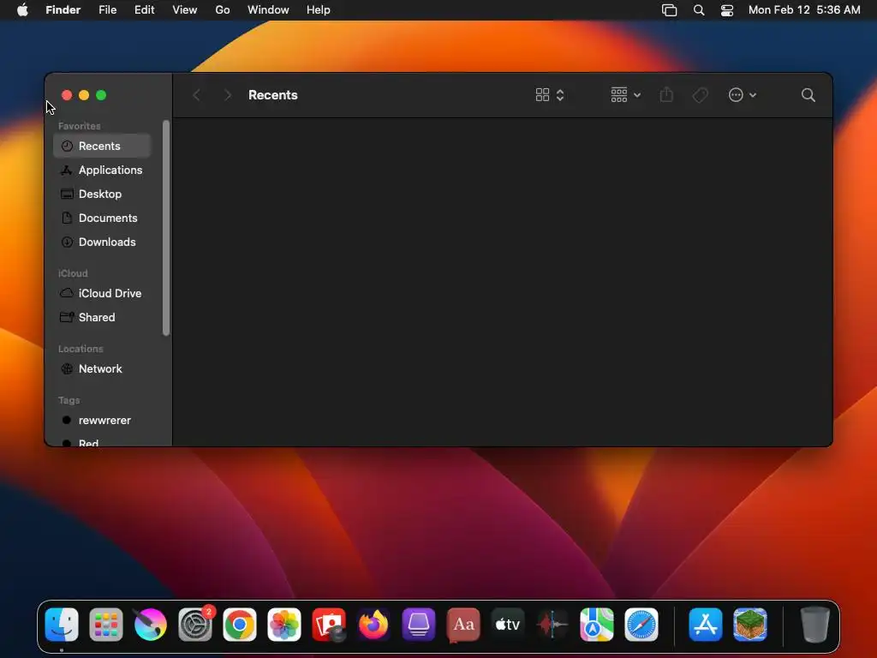Click the sidebar scrollbar

tap(165, 228)
